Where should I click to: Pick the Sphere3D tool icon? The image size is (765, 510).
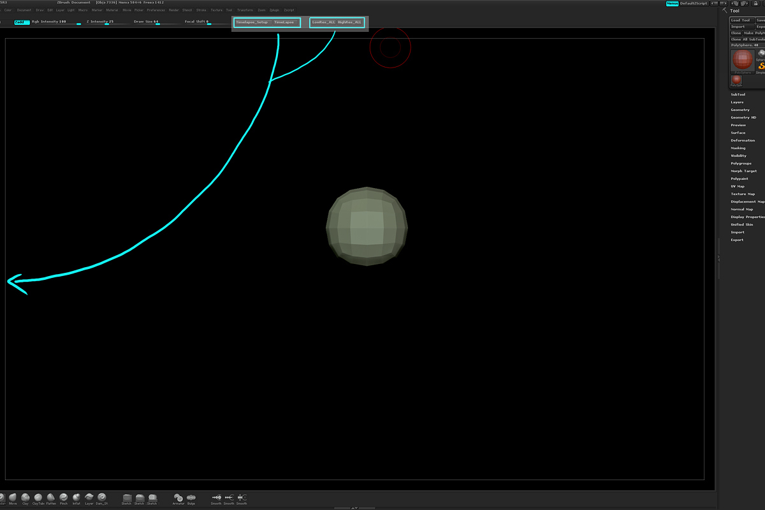click(x=761, y=55)
